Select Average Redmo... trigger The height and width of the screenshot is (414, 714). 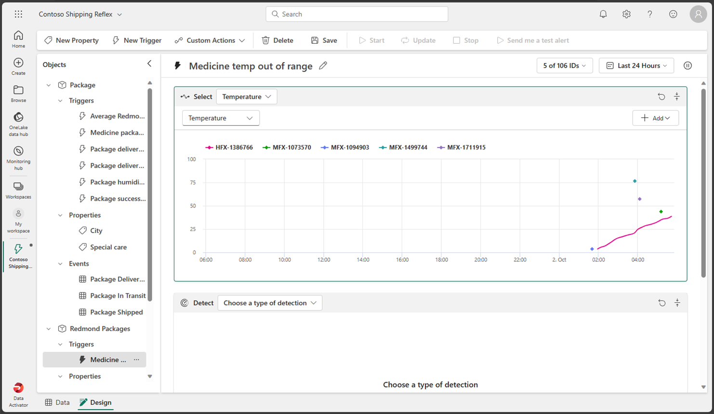(x=112, y=116)
